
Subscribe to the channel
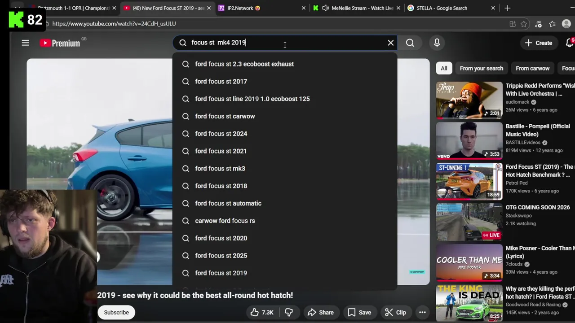(x=116, y=312)
